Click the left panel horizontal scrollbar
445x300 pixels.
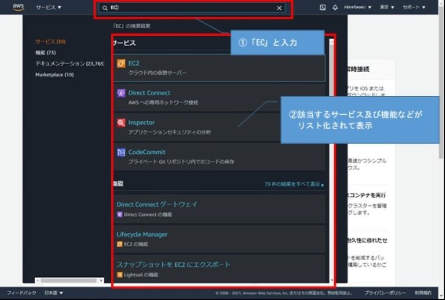(x=69, y=281)
